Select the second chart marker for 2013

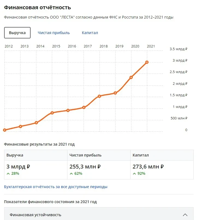[20, 126]
